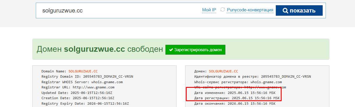Select SOLGURUZWUE.CC after Domain Name
This screenshot has width=355, height=107.
point(83,71)
